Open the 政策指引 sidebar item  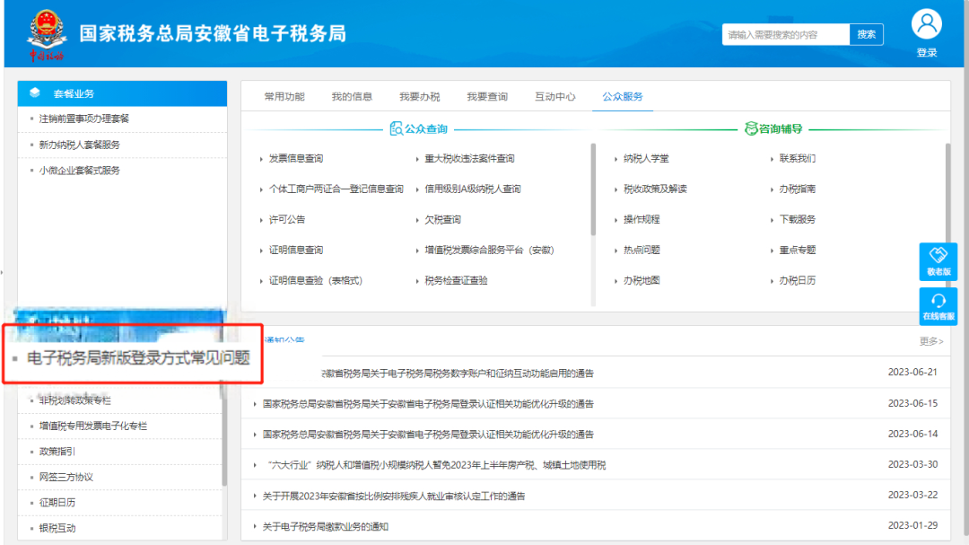(57, 452)
